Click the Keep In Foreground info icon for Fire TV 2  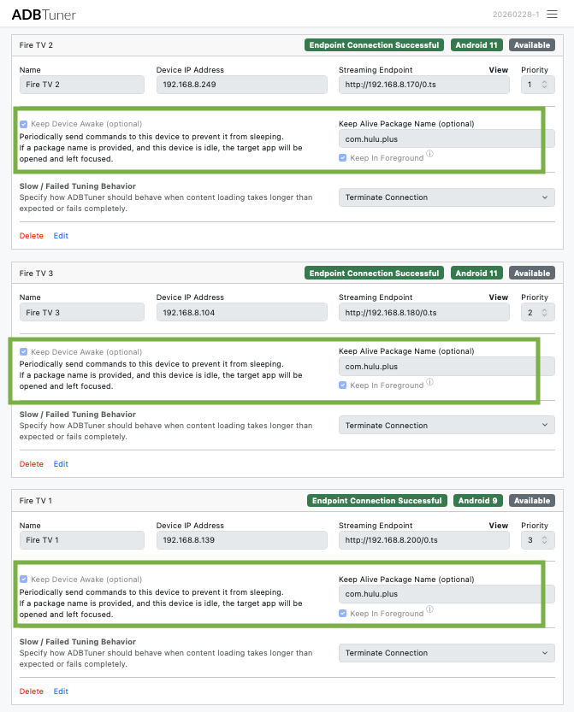pyautogui.click(x=429, y=155)
